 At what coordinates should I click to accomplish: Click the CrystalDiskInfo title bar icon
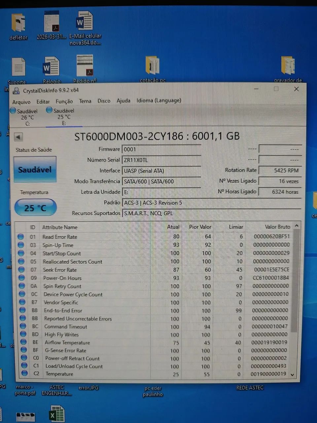click(16, 91)
